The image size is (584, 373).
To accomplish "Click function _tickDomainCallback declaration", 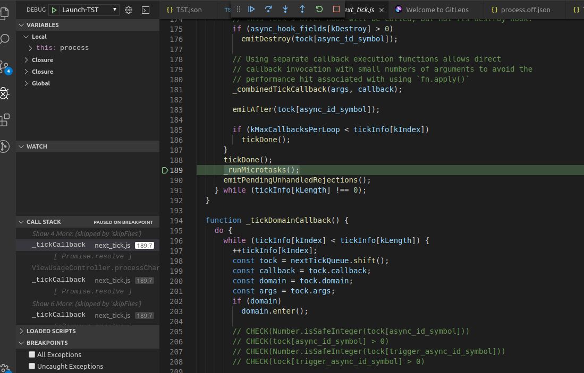I will click(277, 220).
